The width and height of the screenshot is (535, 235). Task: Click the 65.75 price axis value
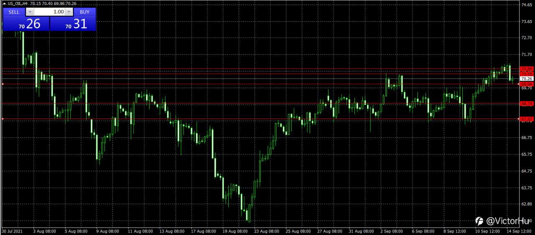click(x=526, y=154)
